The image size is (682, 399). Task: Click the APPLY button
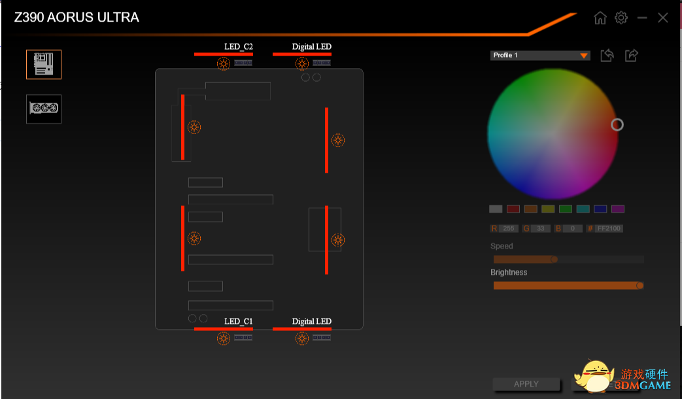pyautogui.click(x=526, y=384)
